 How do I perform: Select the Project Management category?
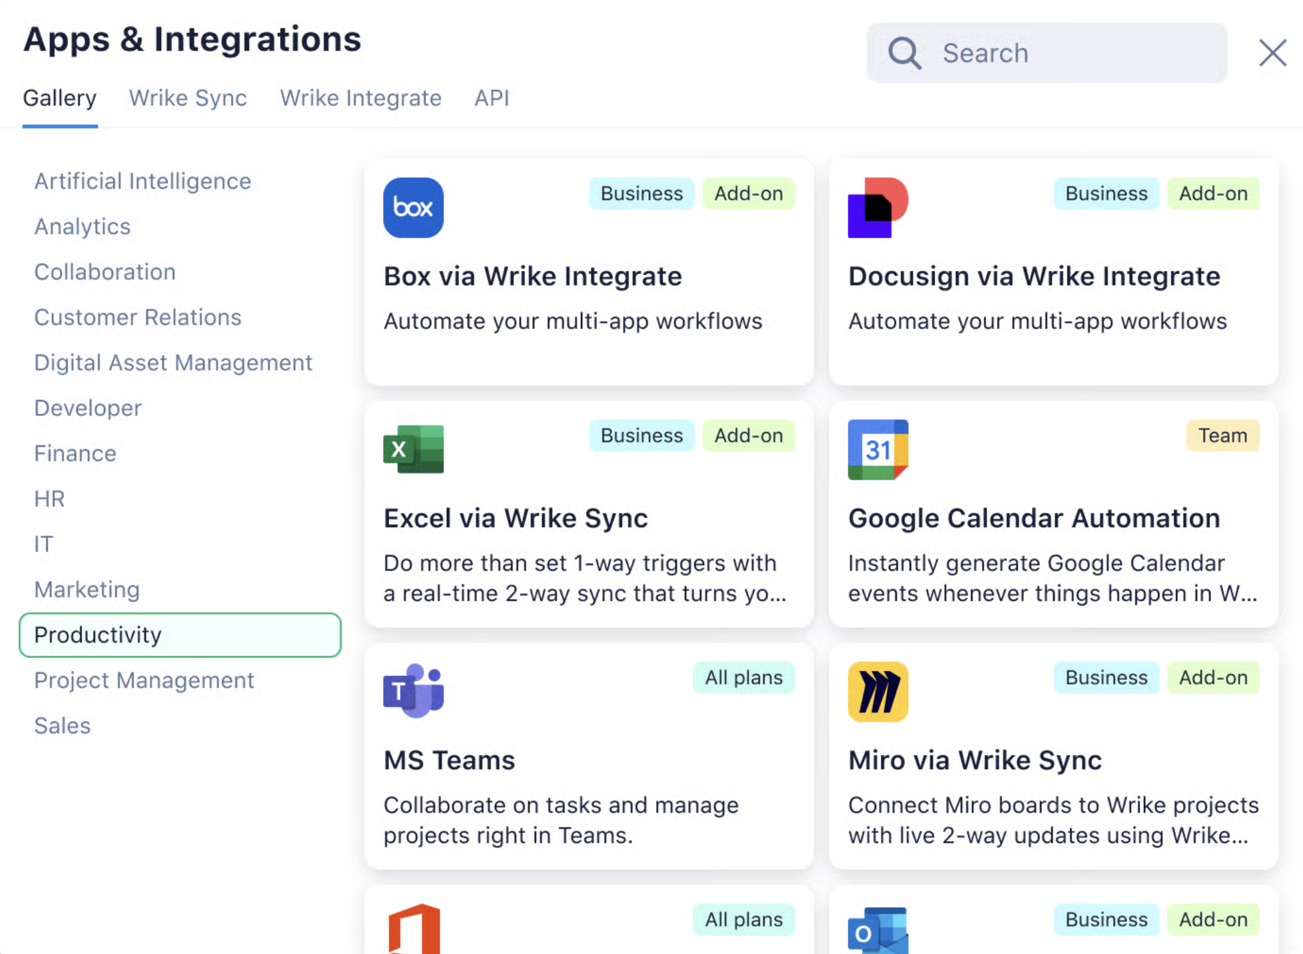pos(144,681)
